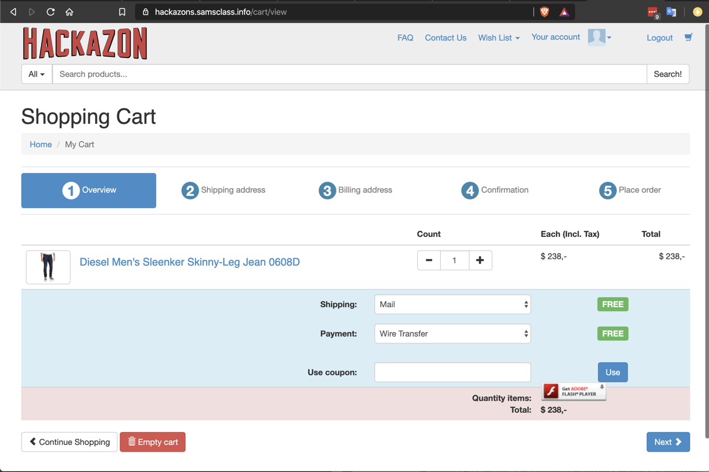Click the Use coupon button
The image size is (709, 472).
point(613,372)
